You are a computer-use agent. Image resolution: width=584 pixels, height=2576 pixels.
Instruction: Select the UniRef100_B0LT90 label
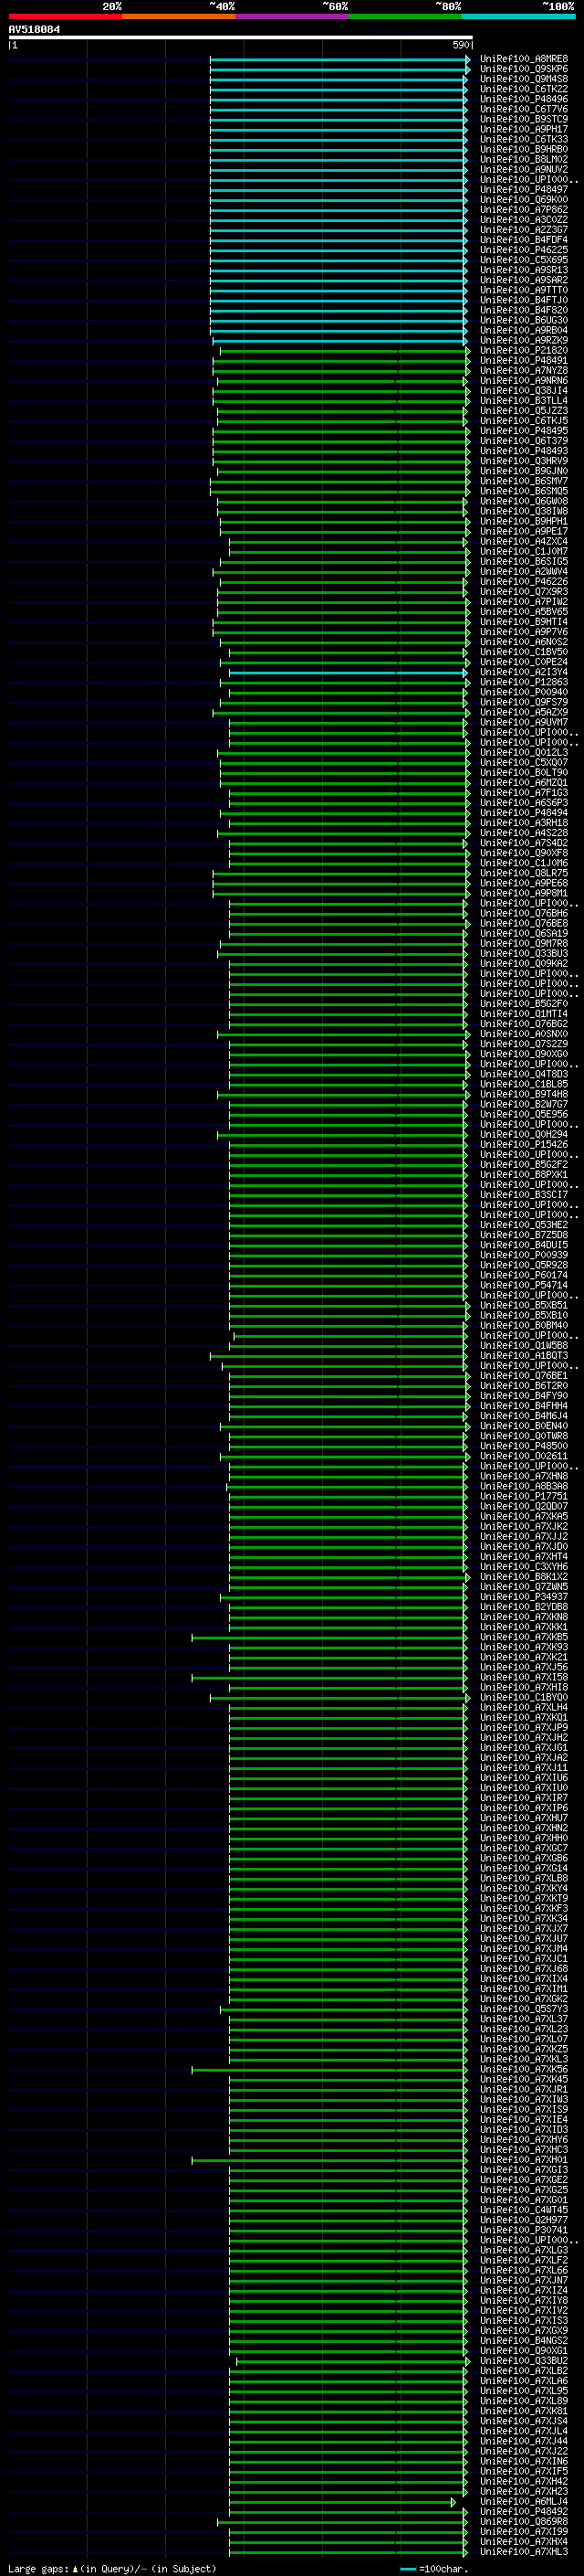[x=523, y=773]
